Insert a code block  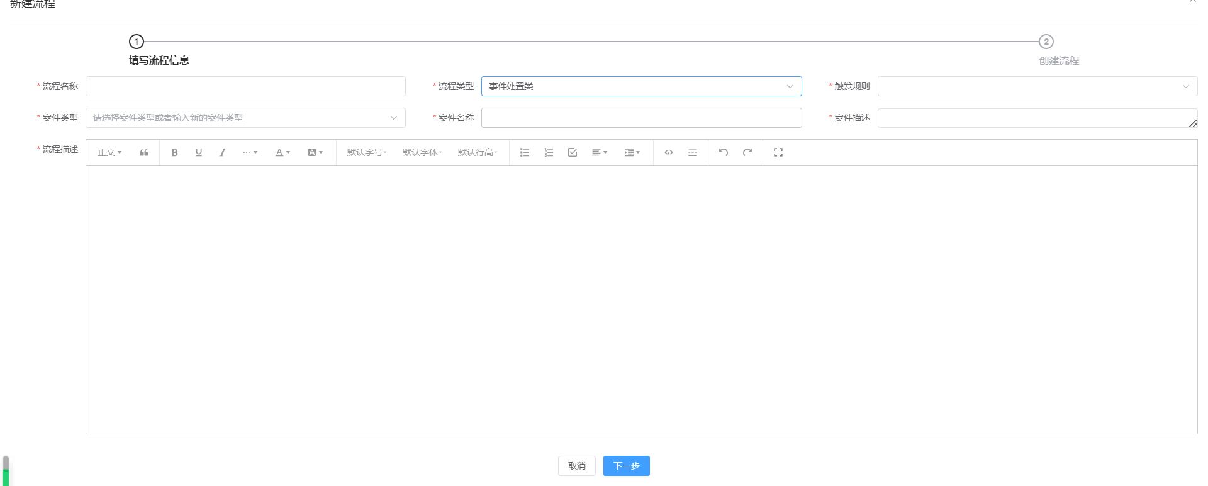coord(669,152)
